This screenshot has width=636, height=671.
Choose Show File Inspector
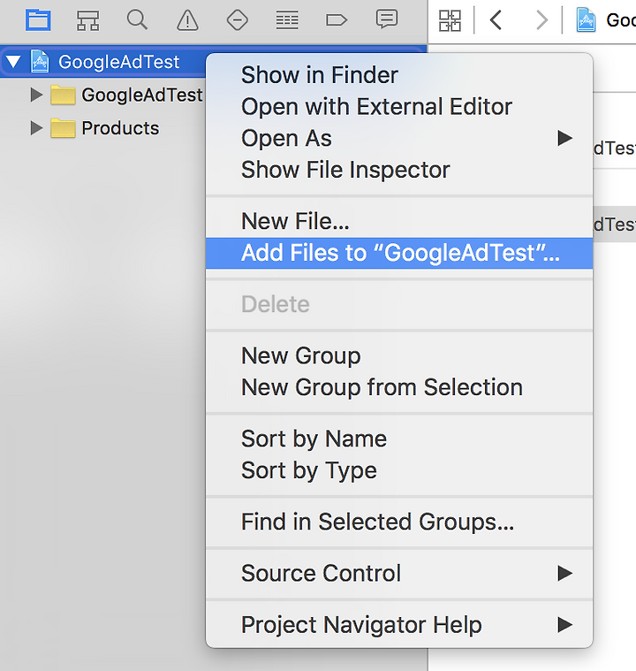pos(399,170)
